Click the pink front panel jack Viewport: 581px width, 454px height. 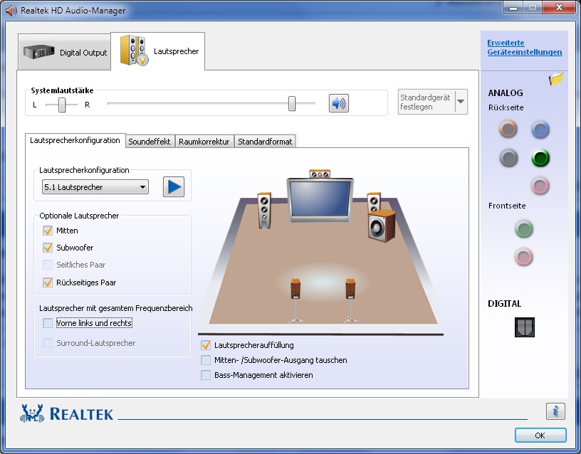coord(524,257)
